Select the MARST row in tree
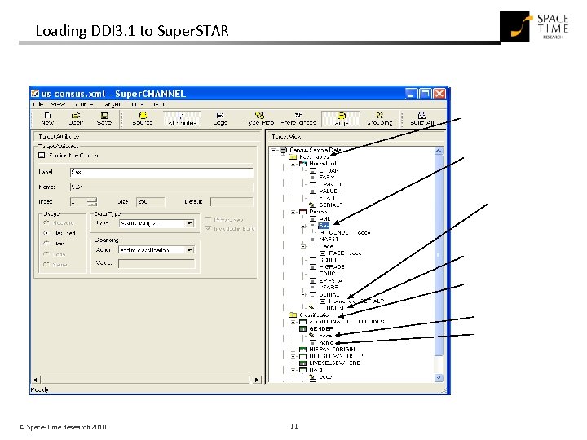Viewport: 587px width, 440px height. point(329,240)
